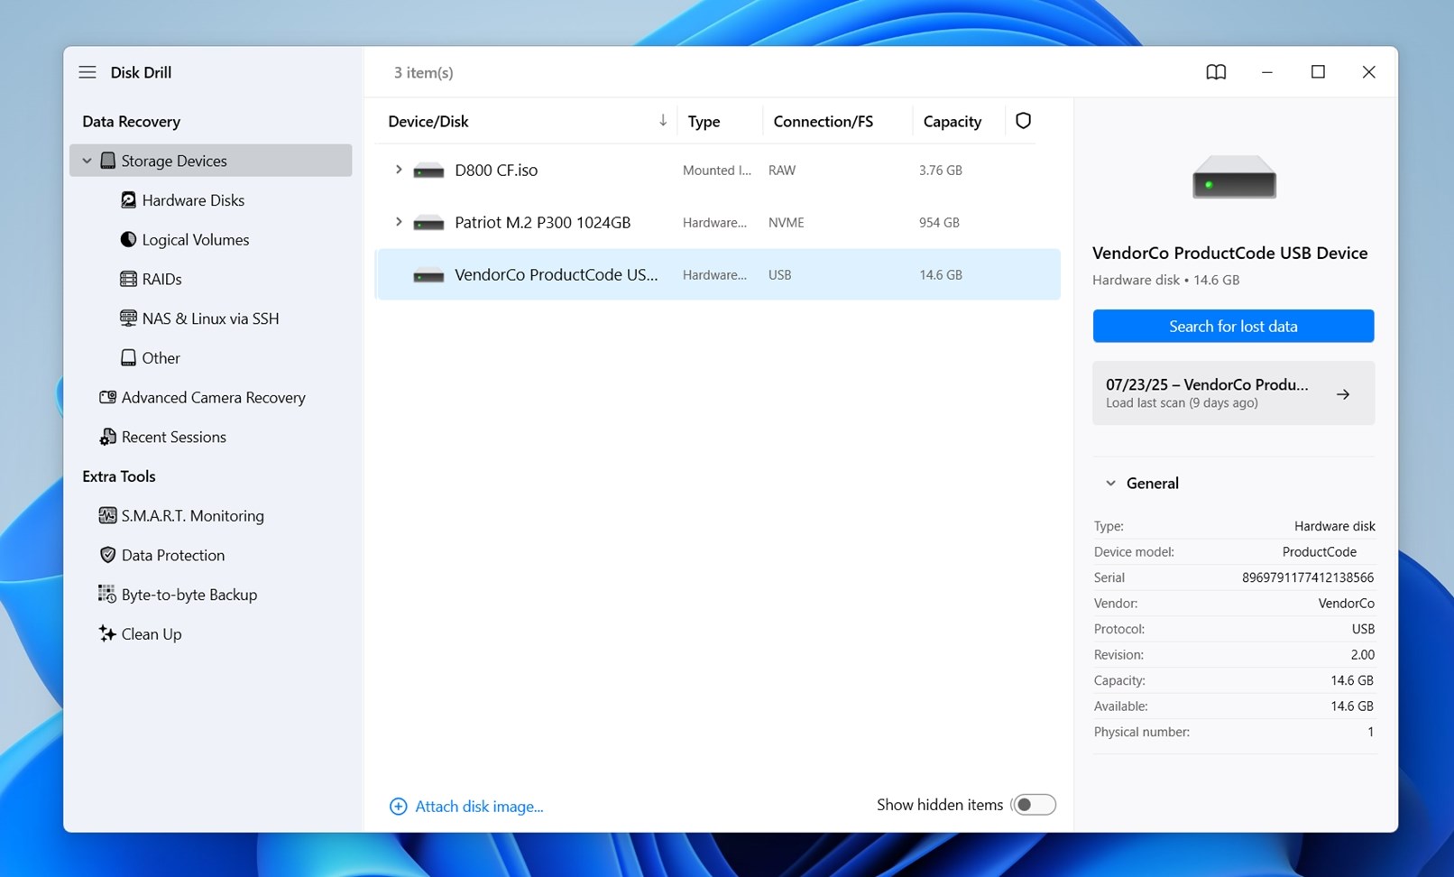1454x877 pixels.
Task: Expand the Patriot M.2 P300 1024GB row
Action: (398, 222)
